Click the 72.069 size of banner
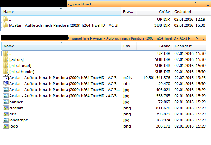The image size is (211, 145). click(164, 102)
